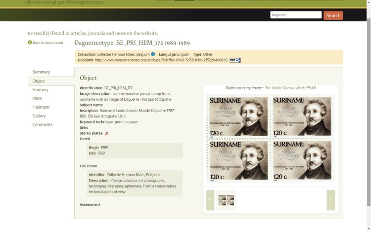Go to previous gallery thumbnail with left arrow

[210, 200]
